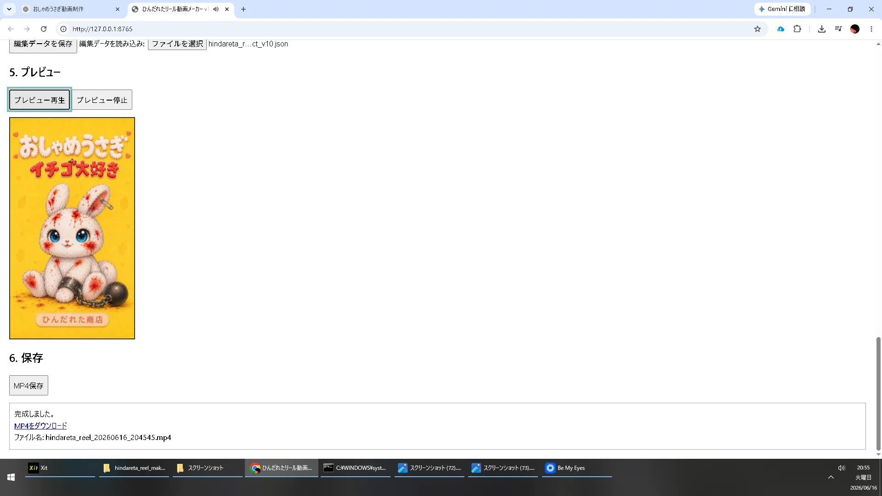Open the profile avatar icon

pos(855,29)
